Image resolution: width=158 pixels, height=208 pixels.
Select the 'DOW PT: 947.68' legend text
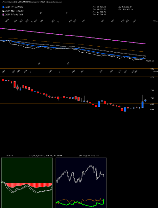(x=14, y=14)
